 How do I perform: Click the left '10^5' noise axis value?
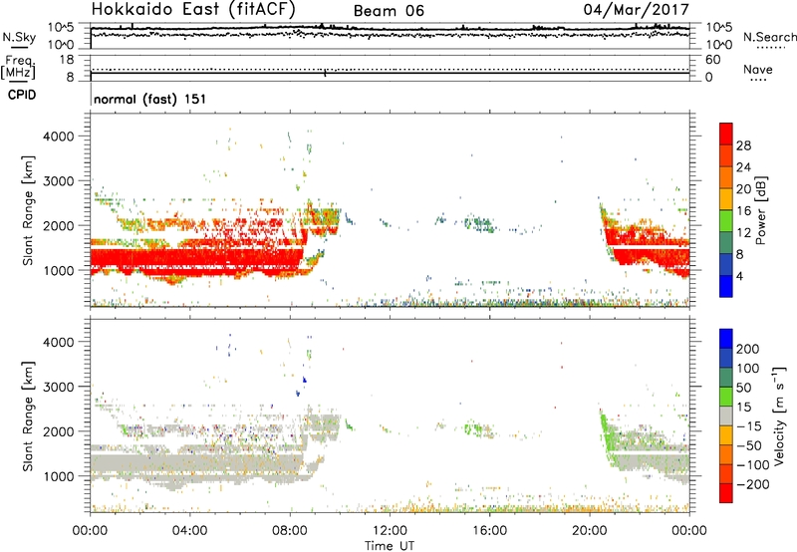pyautogui.click(x=60, y=28)
